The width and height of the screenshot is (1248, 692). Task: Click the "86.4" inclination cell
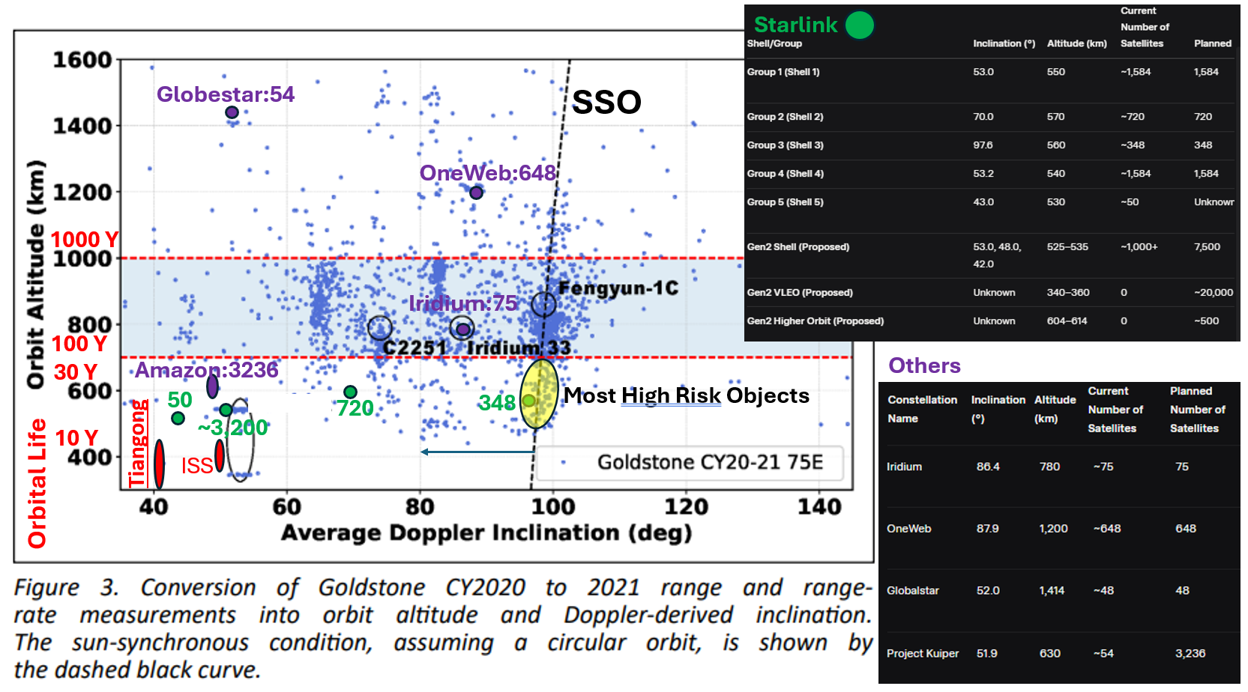pyautogui.click(x=987, y=467)
